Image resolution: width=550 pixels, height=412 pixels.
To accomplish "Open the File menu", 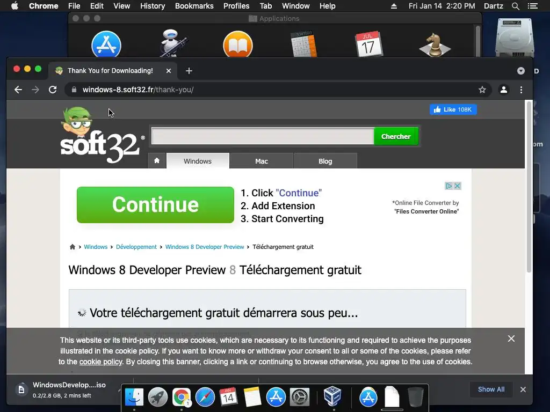I will point(74,6).
